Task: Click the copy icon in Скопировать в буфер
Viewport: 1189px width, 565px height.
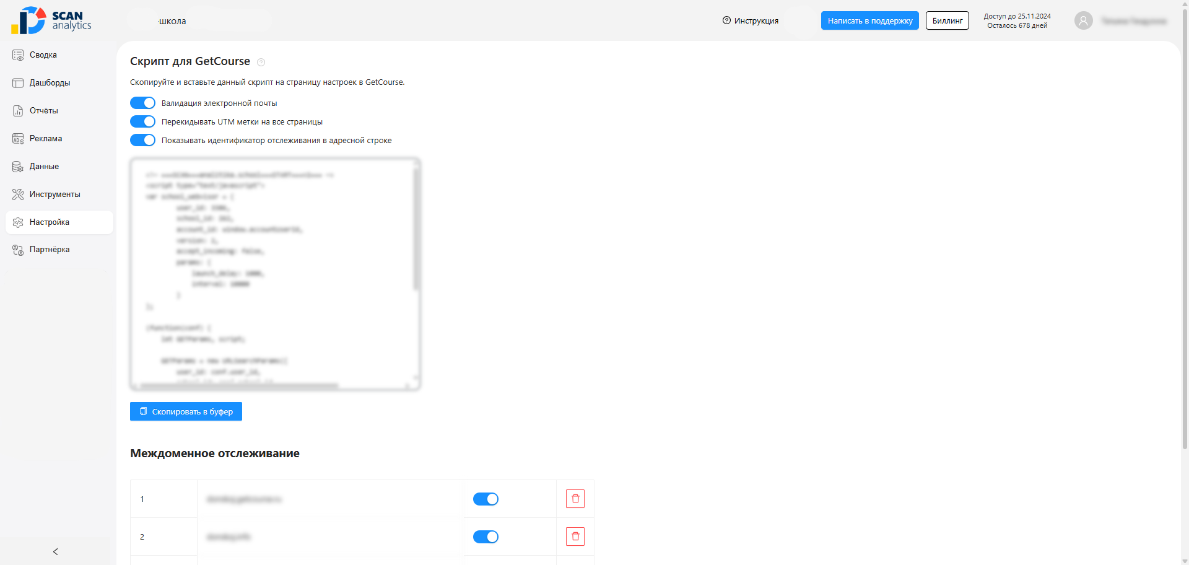Action: pyautogui.click(x=143, y=411)
